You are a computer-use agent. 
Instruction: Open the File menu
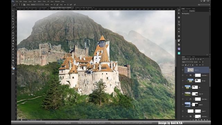(x=17, y=1)
